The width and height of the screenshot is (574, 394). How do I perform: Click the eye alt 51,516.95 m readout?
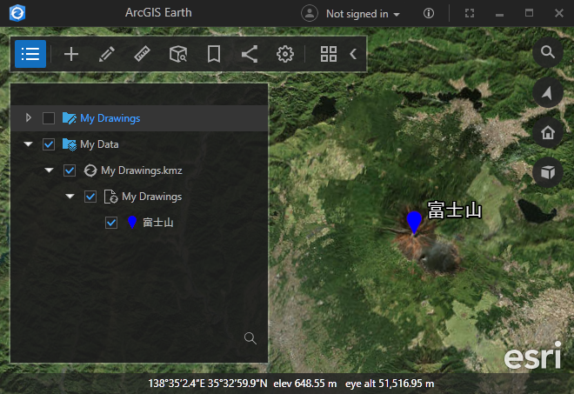click(x=390, y=384)
